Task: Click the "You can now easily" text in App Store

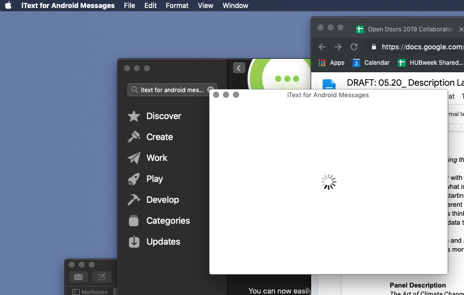Action: coord(280,291)
